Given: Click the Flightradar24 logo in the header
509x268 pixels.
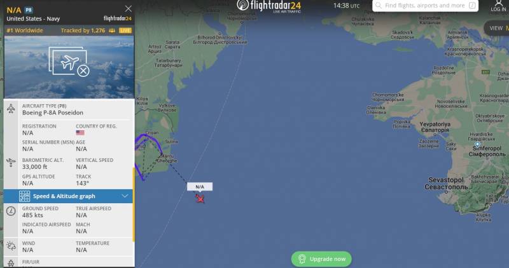Looking at the screenshot, I should 268,6.
